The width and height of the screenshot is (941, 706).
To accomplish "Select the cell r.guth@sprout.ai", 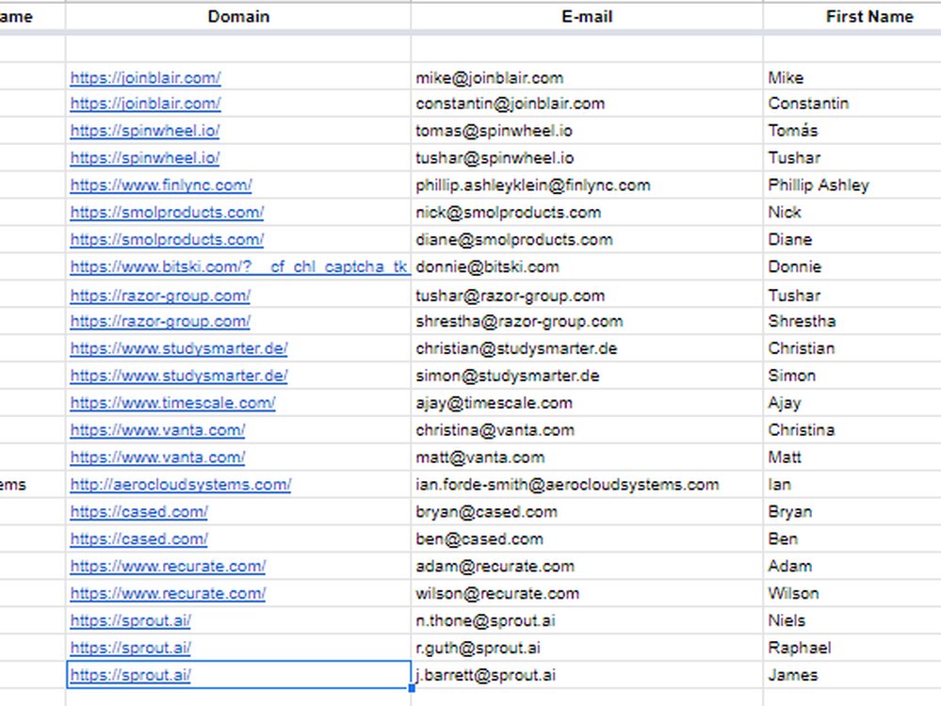I will click(x=587, y=649).
